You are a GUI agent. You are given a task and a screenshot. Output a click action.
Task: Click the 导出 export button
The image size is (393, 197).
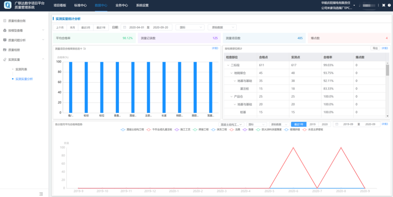tap(375, 48)
